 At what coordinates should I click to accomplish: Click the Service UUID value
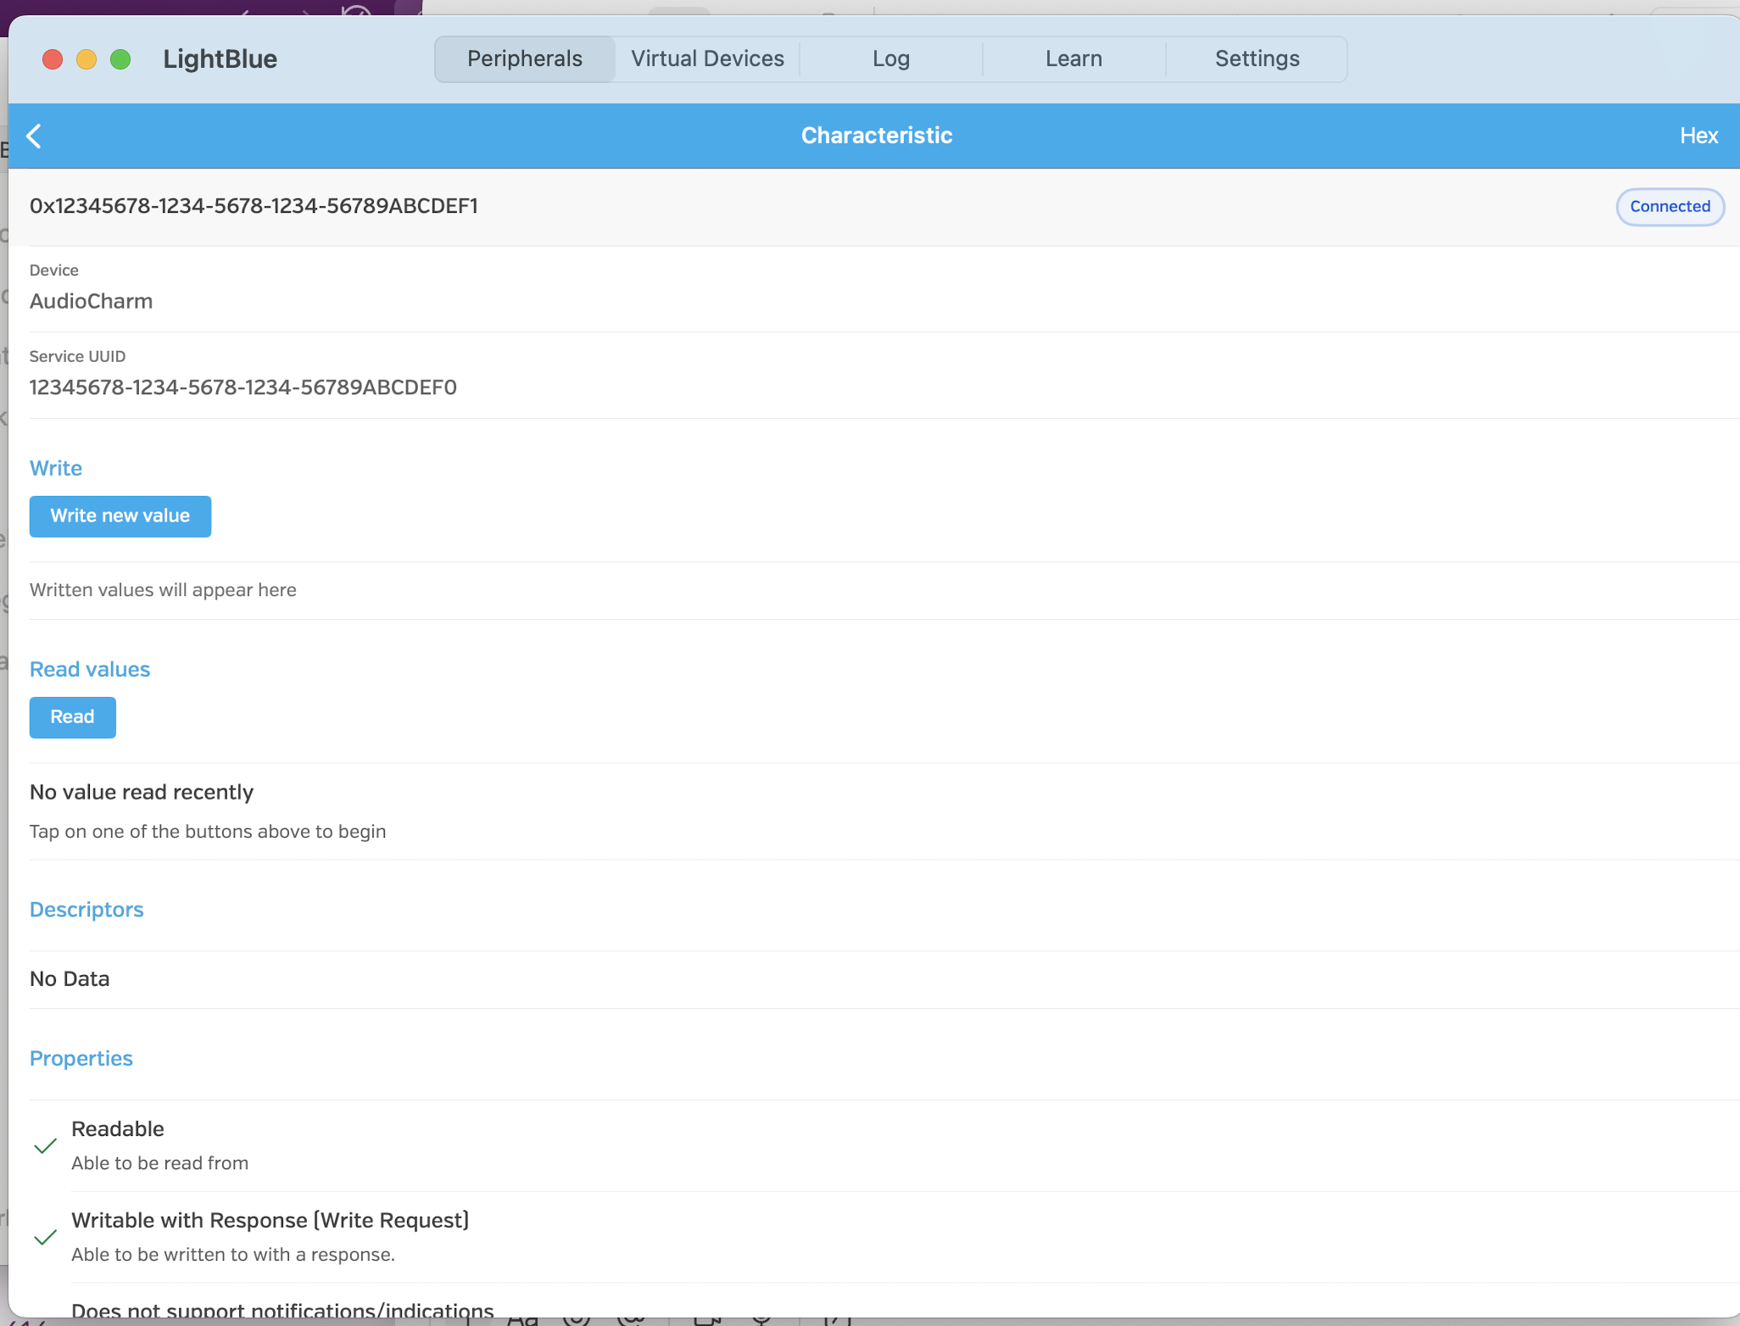pyautogui.click(x=243, y=387)
